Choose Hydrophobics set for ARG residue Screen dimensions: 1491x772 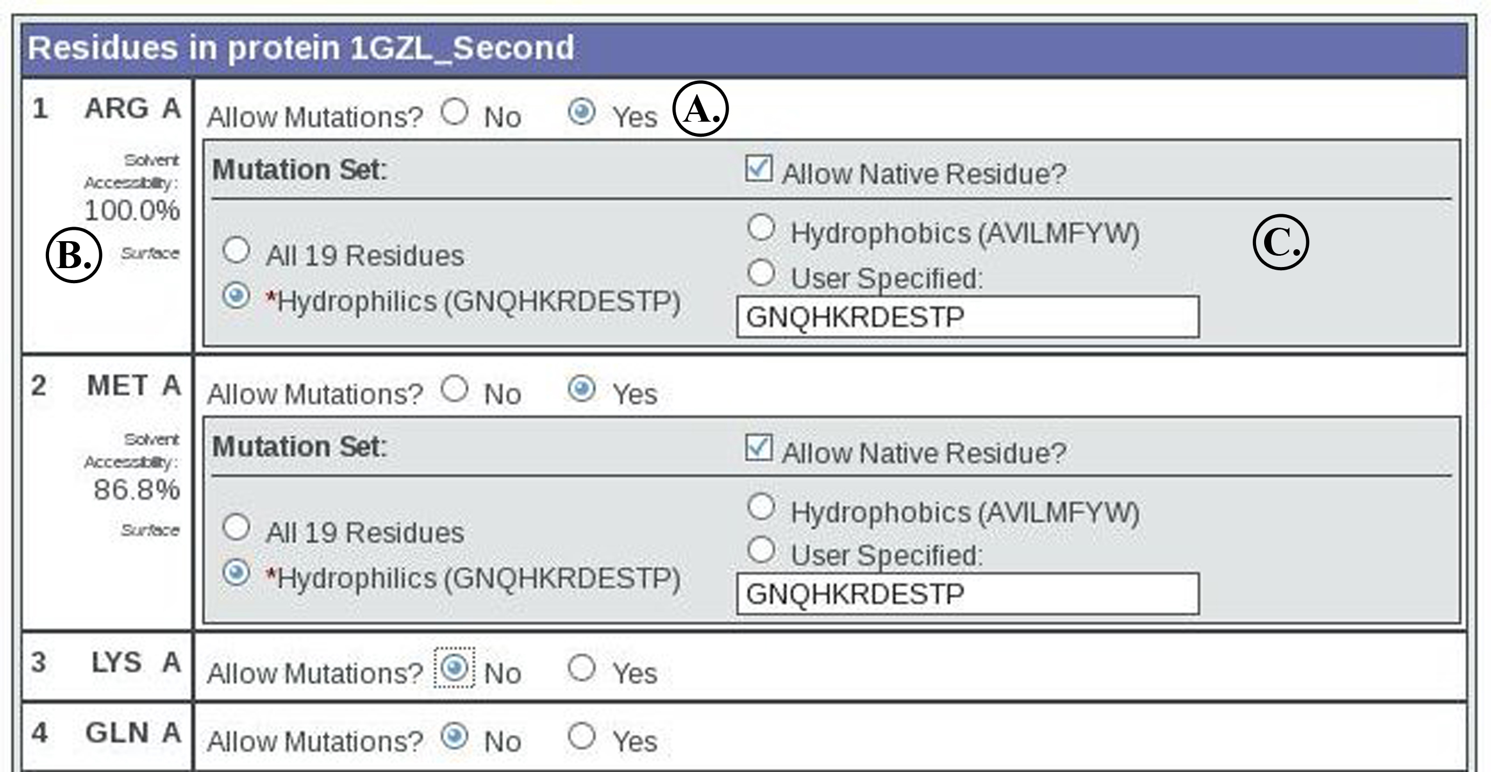761,227
